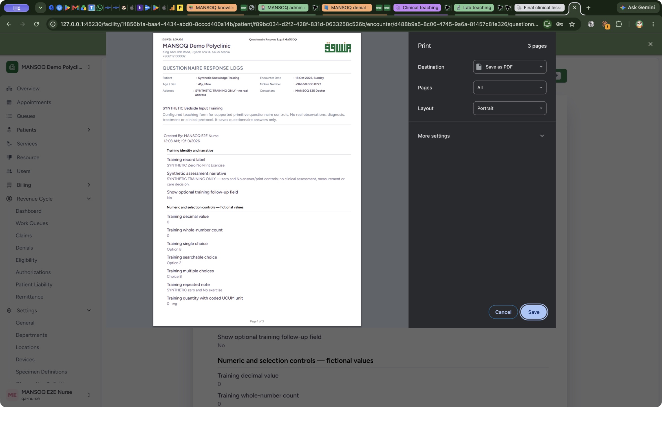Click the Users icon in sidebar
The height and width of the screenshot is (436, 662).
click(9, 171)
